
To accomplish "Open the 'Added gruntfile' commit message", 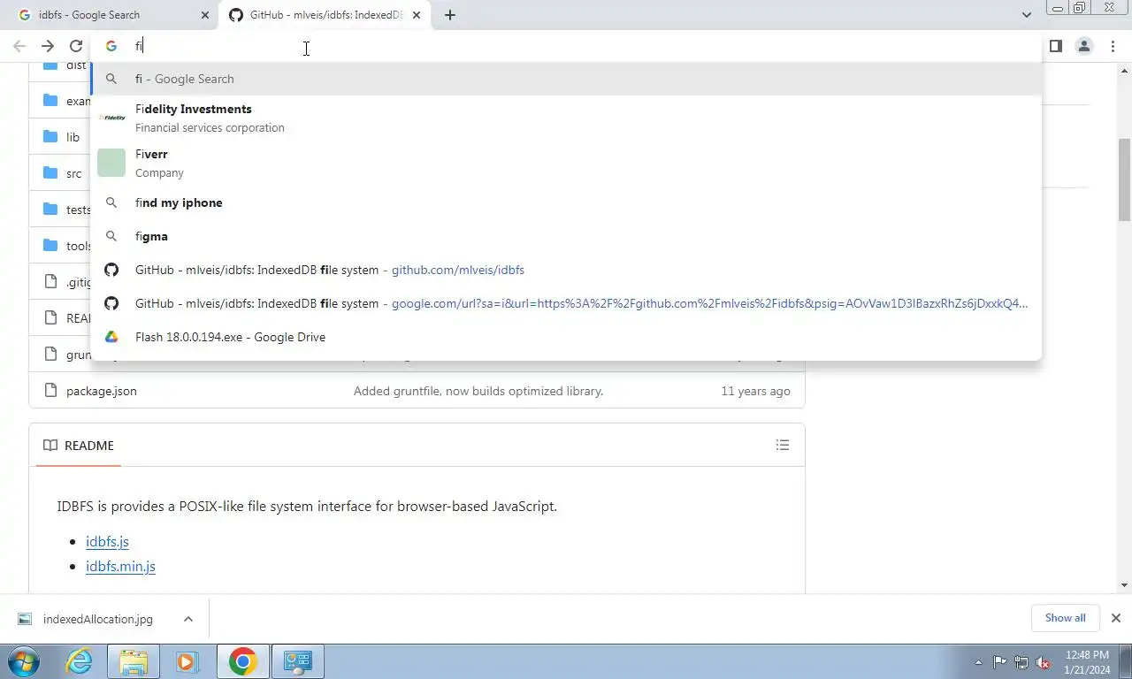I will tap(478, 391).
